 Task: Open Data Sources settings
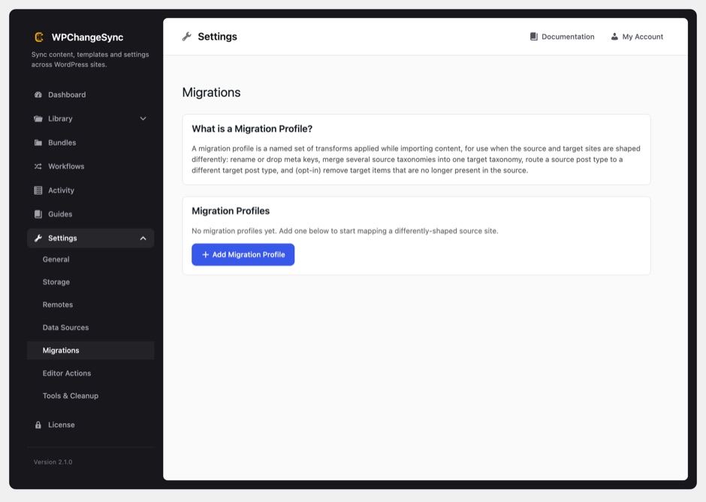tap(90, 327)
